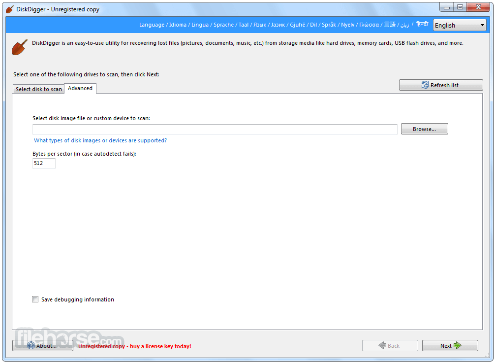
Task: Click the 'Select one of the following drives' instruction
Action: coord(86,74)
